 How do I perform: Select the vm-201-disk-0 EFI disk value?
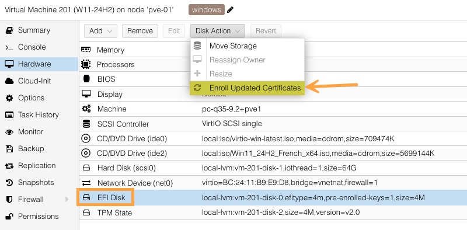(x=313, y=197)
